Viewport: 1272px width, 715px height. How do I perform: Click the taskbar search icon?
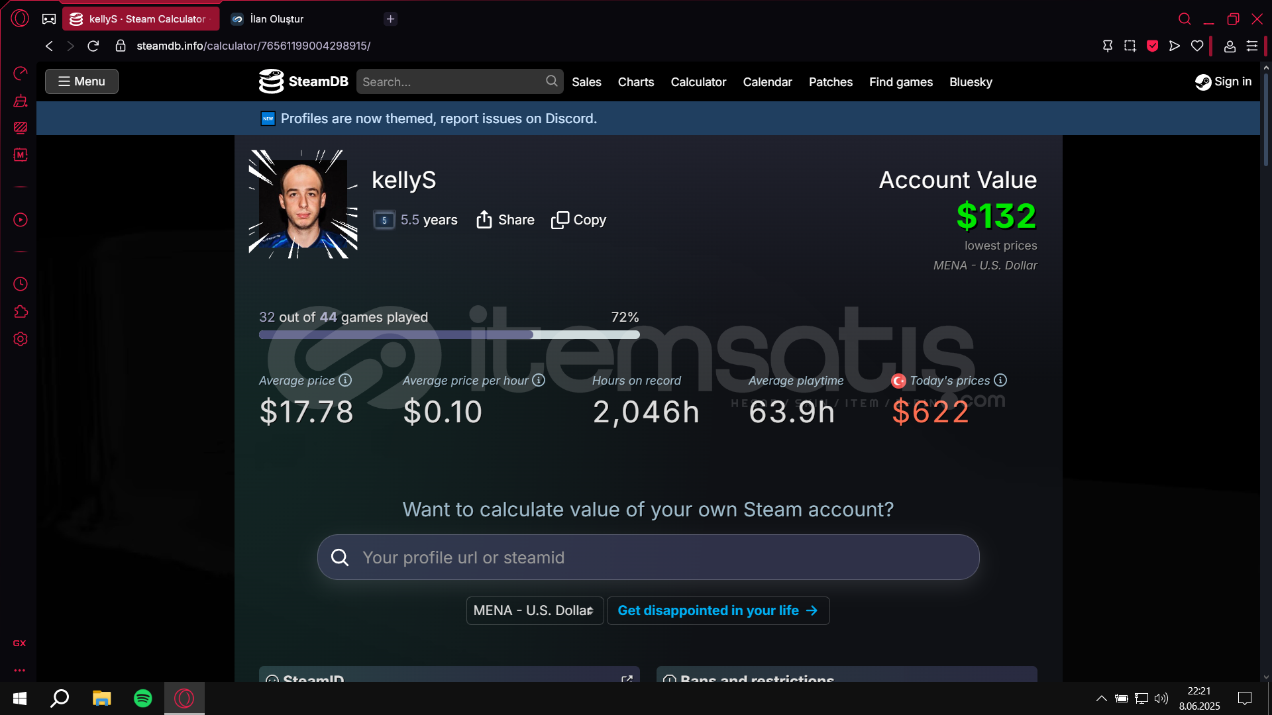pos(60,698)
